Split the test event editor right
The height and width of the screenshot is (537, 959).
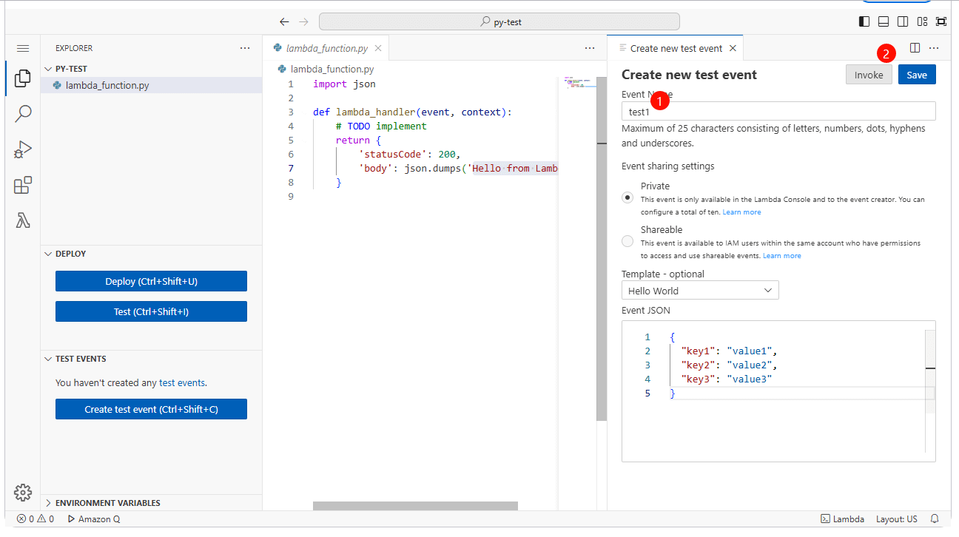tap(915, 48)
